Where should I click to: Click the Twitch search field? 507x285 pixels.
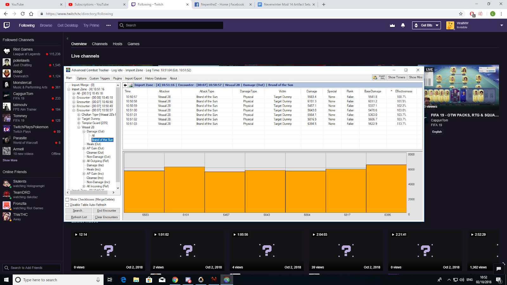170,25
